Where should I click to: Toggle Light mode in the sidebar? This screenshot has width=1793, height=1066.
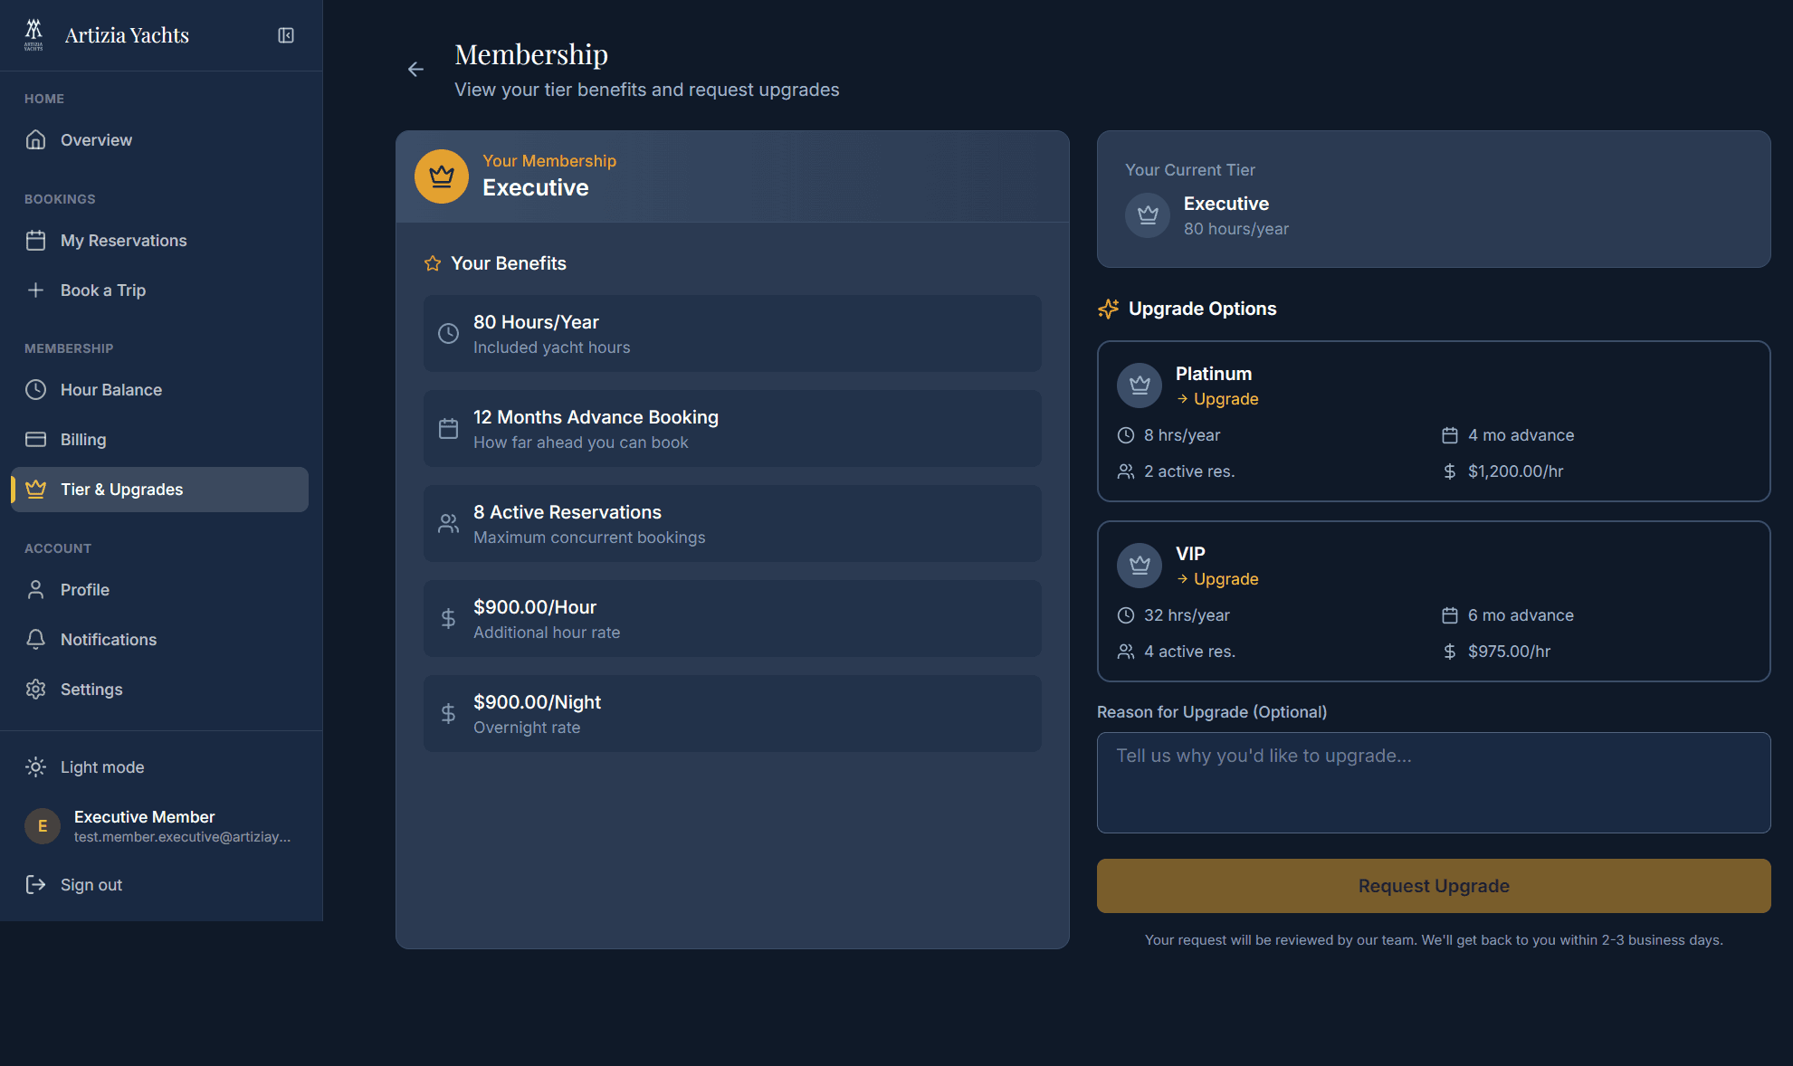101,767
